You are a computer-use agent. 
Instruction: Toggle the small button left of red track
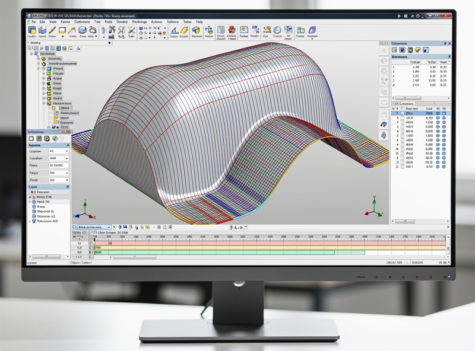pyautogui.click(x=90, y=243)
